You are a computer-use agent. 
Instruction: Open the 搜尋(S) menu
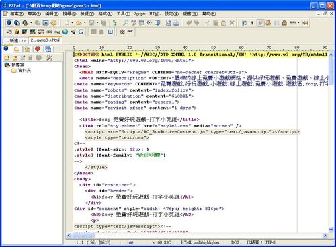coord(69,14)
